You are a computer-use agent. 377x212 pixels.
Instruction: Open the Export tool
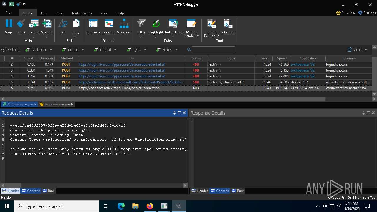(34, 26)
